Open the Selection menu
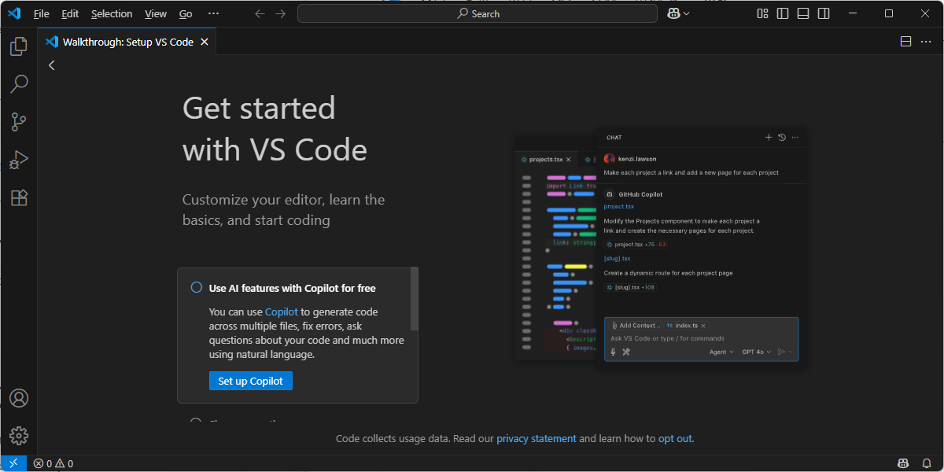Viewport: 944px width, 472px height. tap(112, 13)
